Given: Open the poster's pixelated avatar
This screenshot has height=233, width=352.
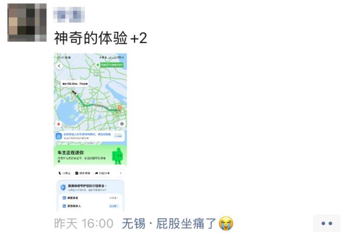Looking at the screenshot, I should 27,22.
